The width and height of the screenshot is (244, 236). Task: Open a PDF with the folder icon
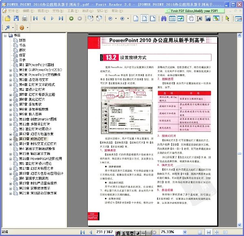tap(7, 19)
